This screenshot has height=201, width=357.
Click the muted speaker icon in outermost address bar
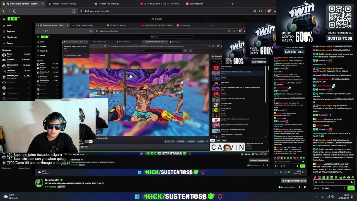click(x=255, y=11)
